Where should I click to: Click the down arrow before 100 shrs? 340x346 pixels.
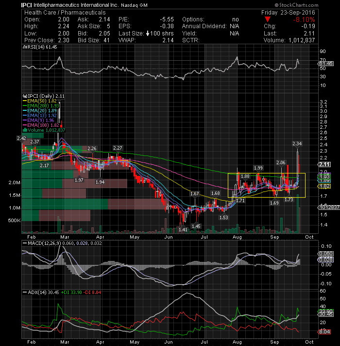148,34
